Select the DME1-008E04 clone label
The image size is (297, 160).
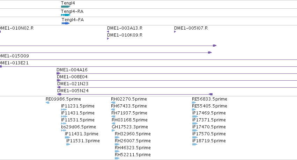72,77
